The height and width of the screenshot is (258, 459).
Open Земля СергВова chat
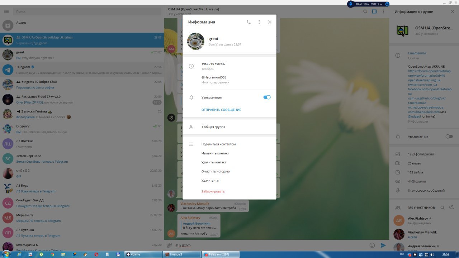coord(82,158)
